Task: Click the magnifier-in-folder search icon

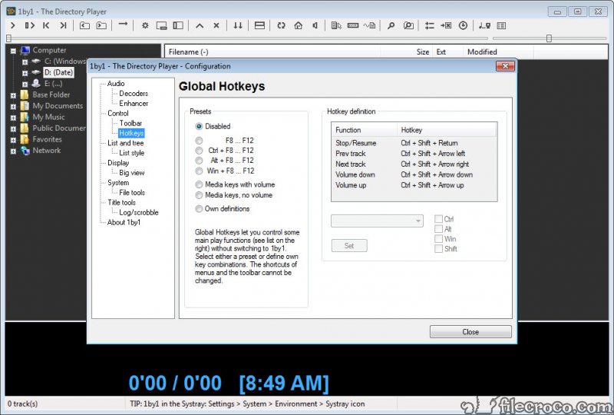Action: pos(408,25)
